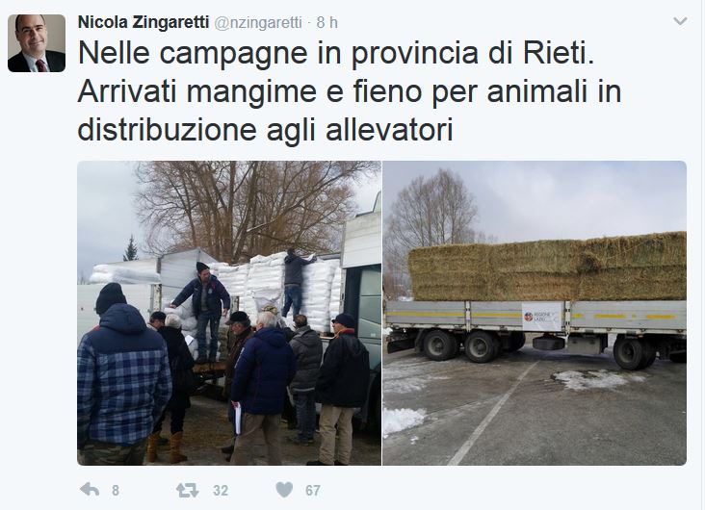Screen dimensions: 705x510
Task: Open the photo of feed sacks being unloaded
Action: click(x=229, y=313)
